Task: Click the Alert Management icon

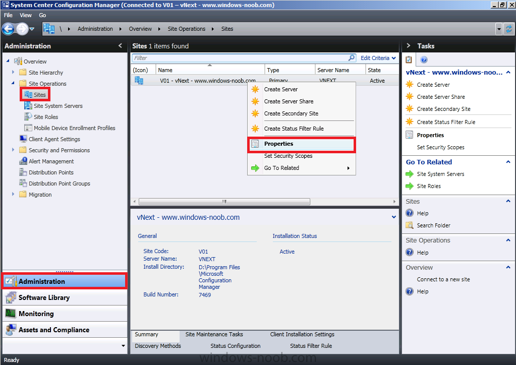Action: pyautogui.click(x=23, y=161)
